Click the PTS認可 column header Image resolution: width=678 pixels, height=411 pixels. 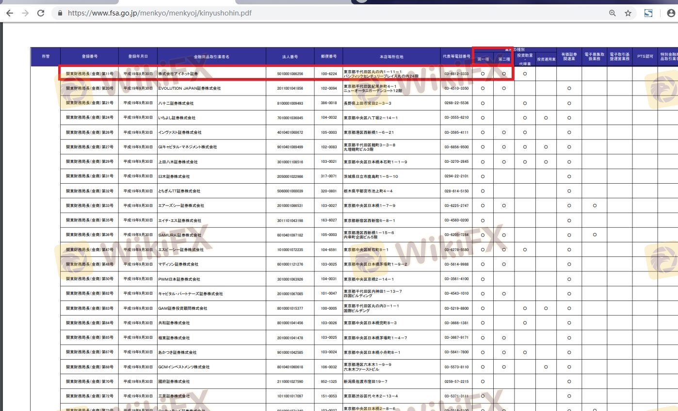tap(645, 57)
